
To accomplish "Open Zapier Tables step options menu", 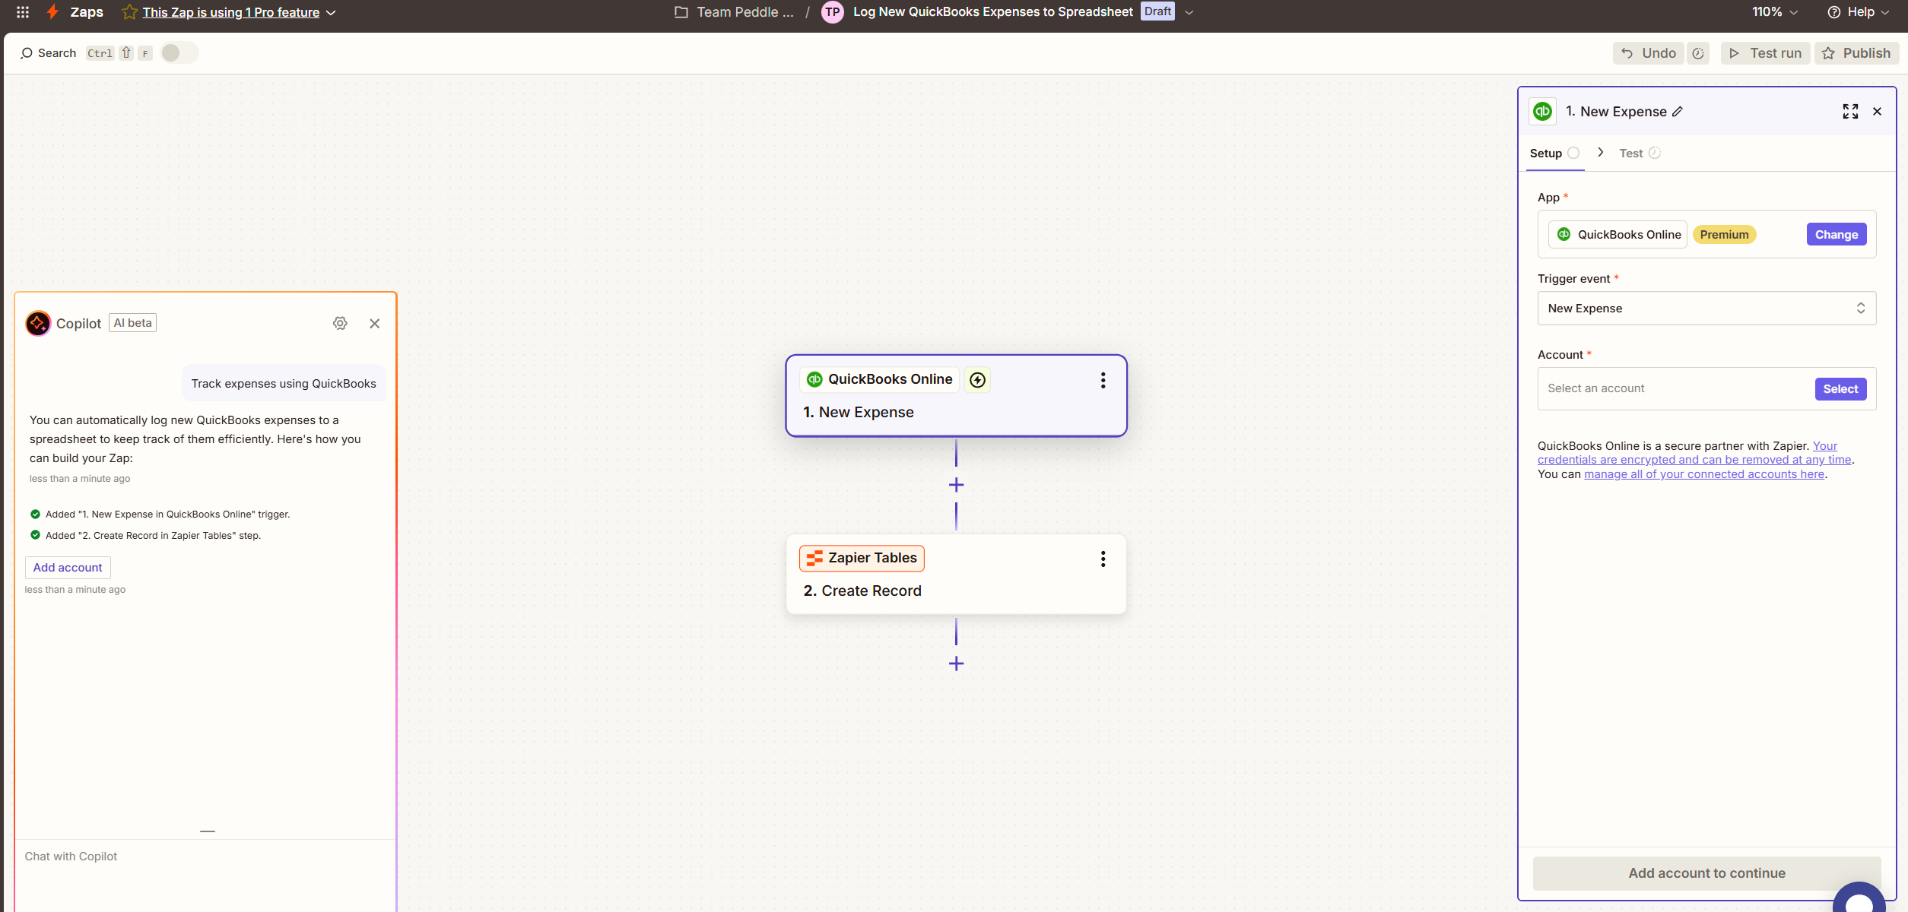I will pos(1103,559).
